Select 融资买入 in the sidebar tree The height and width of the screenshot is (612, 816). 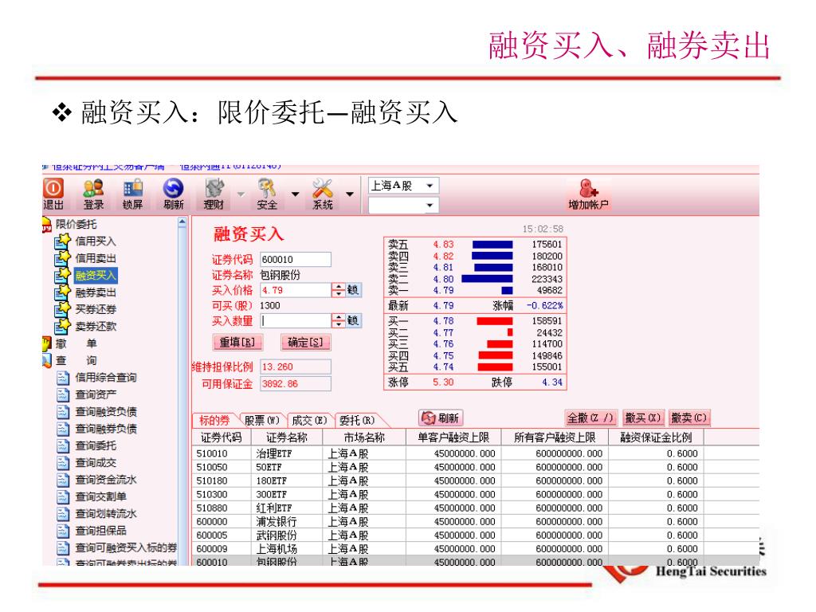pyautogui.click(x=96, y=275)
